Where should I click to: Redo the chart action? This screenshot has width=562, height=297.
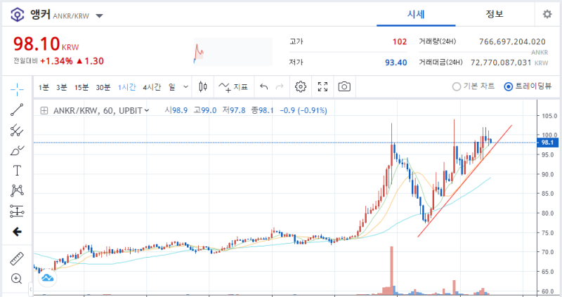pos(279,86)
